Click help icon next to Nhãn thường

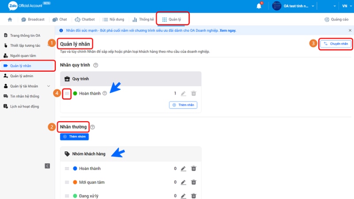92,127
